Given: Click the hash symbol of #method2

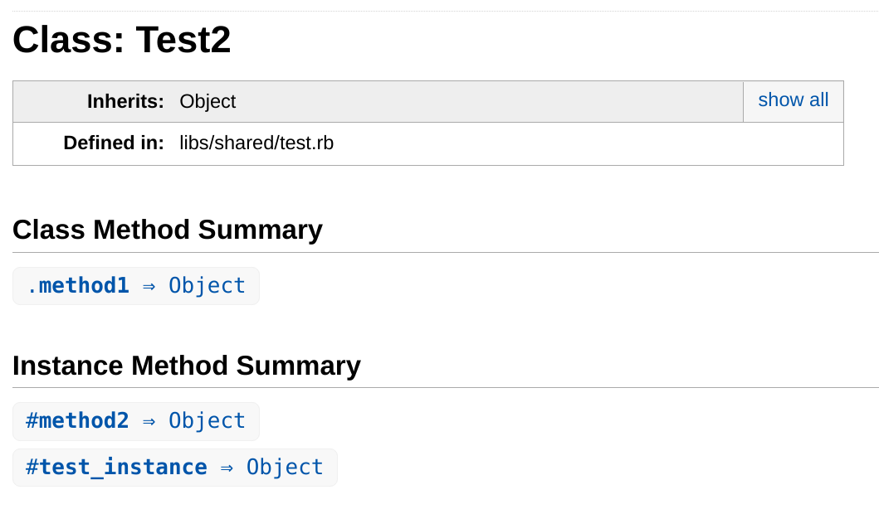Looking at the screenshot, I should (x=32, y=421).
